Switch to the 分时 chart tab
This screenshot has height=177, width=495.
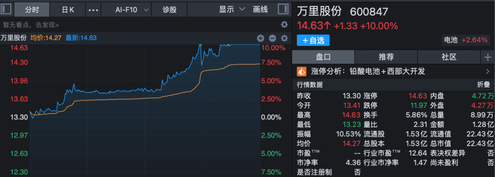32,10
